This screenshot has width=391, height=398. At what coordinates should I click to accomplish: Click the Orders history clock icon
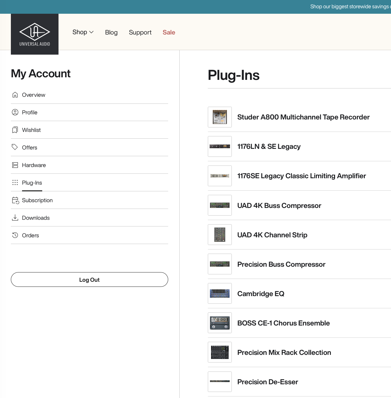(x=15, y=235)
